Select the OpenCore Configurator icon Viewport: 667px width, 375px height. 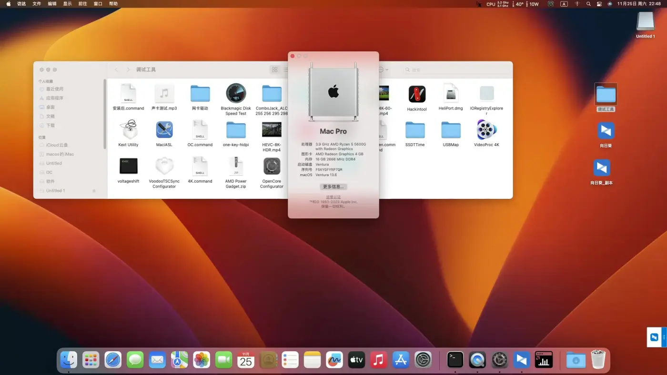(x=272, y=167)
